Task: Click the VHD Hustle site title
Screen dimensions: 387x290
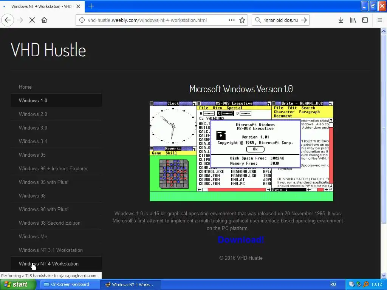Action: pos(48,50)
